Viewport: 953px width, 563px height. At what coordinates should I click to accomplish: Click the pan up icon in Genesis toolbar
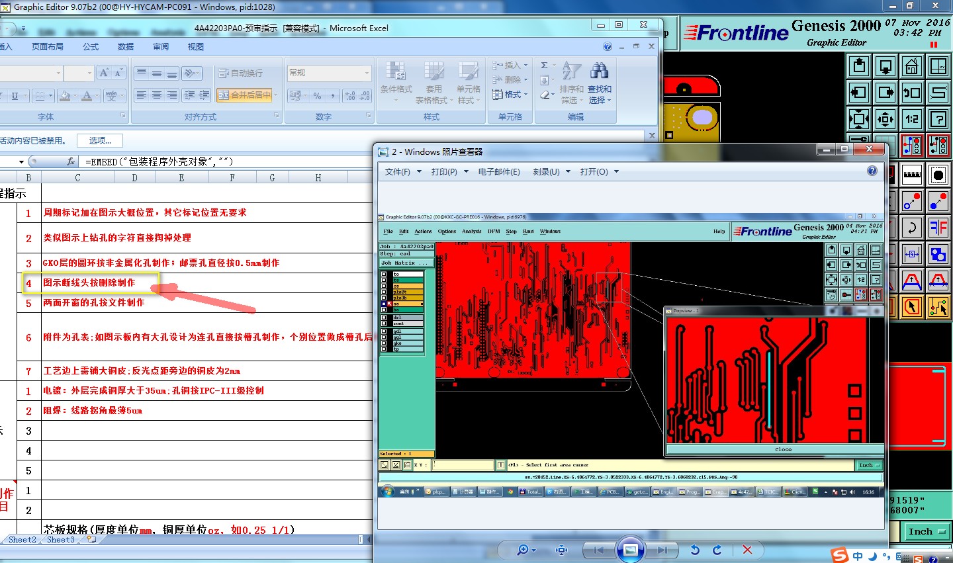coord(859,66)
